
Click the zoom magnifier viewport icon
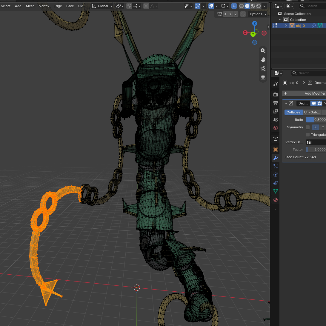263,50
